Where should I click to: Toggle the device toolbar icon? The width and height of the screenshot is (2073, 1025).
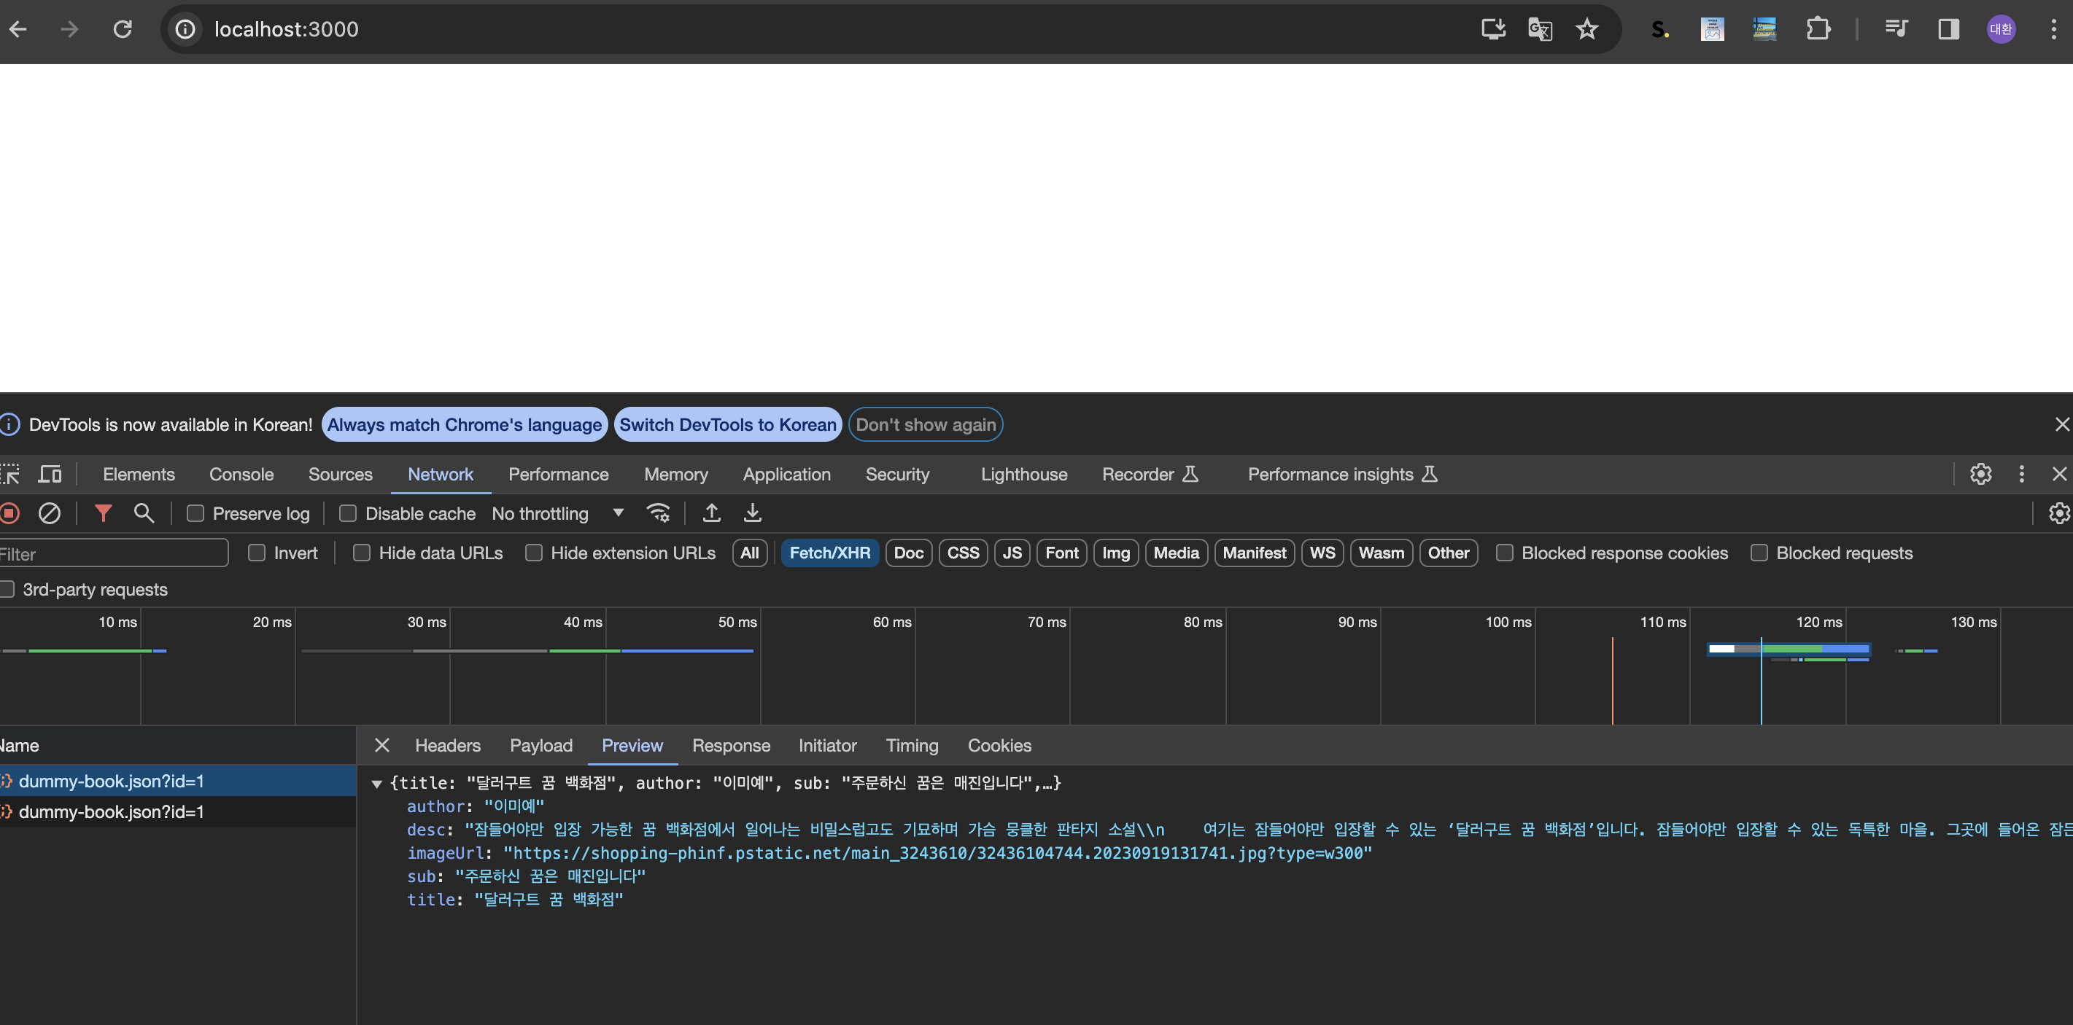(x=50, y=474)
